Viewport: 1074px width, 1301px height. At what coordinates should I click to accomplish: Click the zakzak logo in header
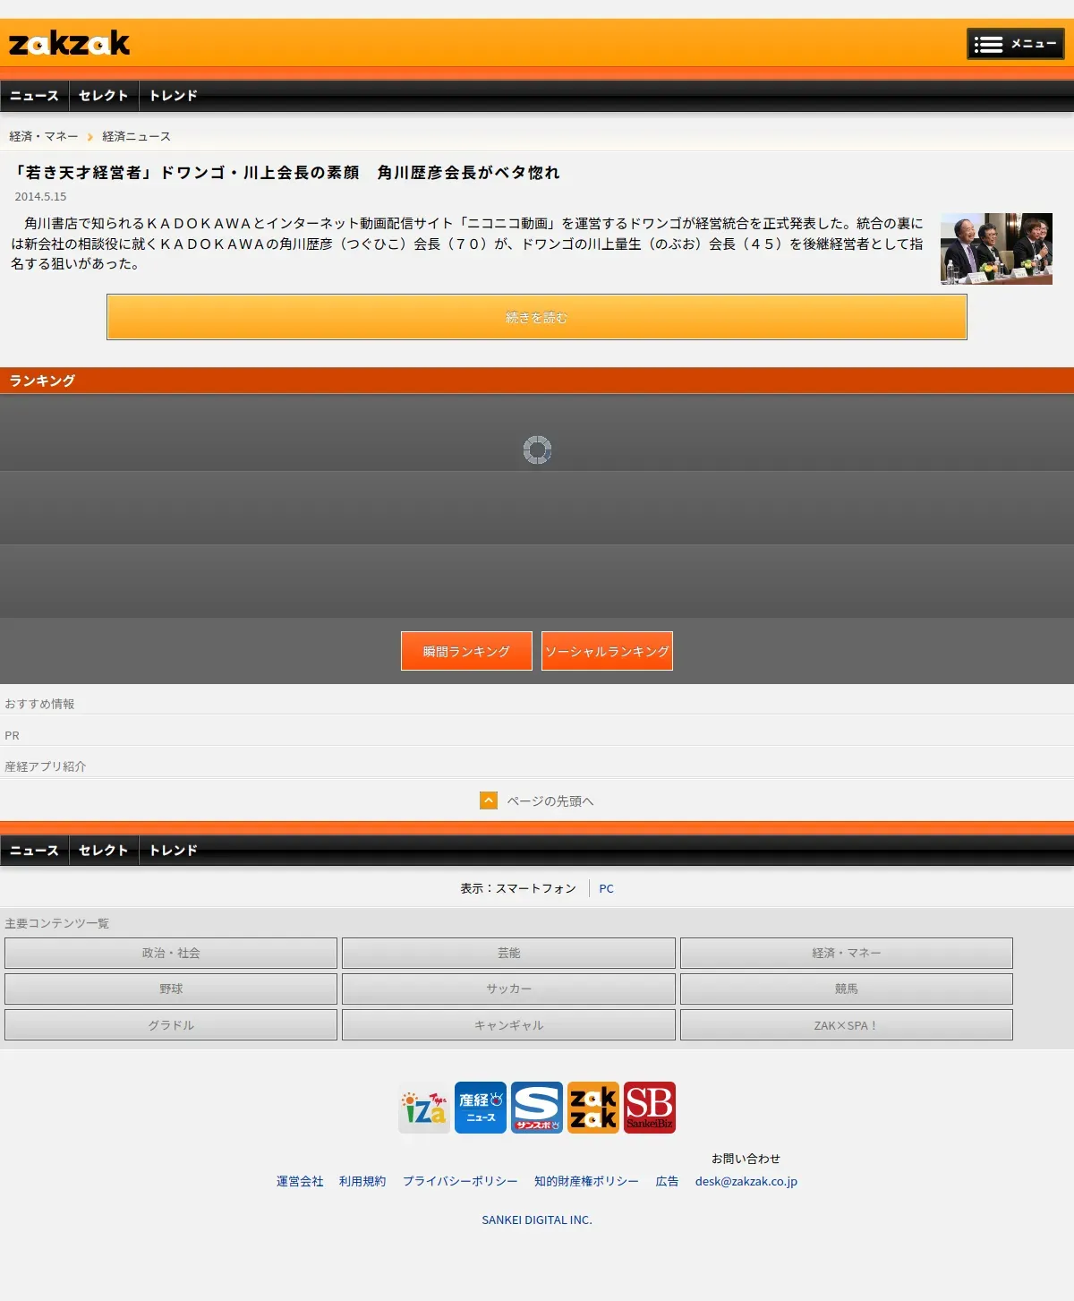click(69, 43)
